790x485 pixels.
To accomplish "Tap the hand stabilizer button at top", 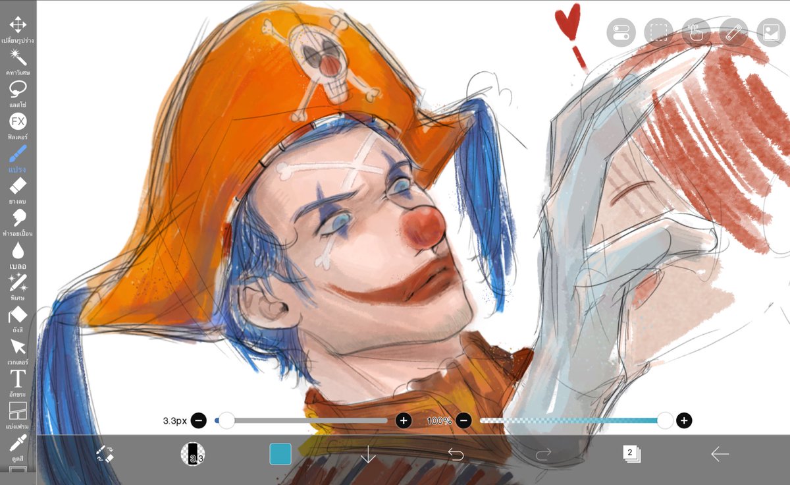I will click(x=696, y=32).
